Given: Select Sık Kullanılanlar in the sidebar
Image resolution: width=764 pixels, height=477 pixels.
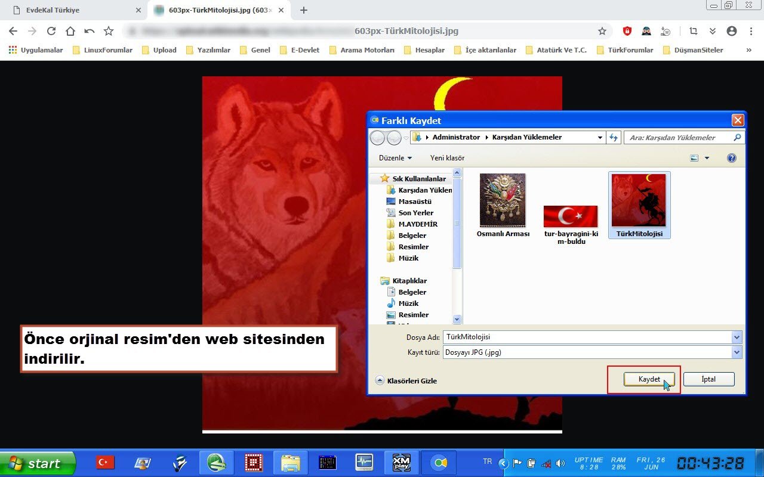Looking at the screenshot, I should coord(414,179).
